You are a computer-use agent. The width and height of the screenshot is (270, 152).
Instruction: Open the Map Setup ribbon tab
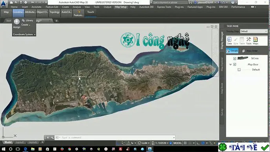click(x=121, y=7)
